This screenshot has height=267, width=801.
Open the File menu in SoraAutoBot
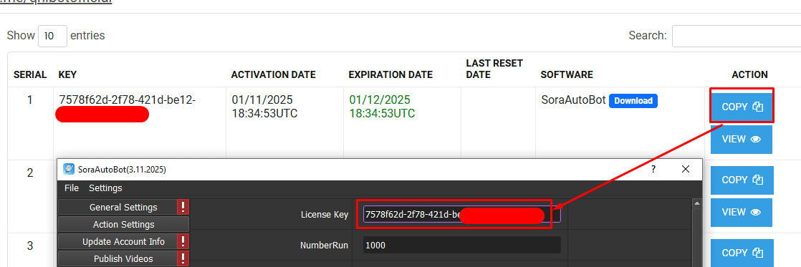[72, 188]
